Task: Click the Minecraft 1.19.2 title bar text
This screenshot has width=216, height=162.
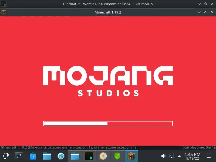Action: pos(108,12)
